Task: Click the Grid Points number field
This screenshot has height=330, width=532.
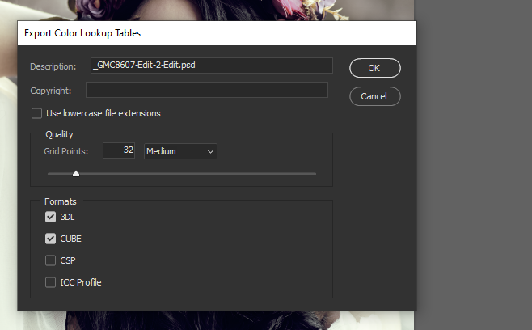Action: 119,150
